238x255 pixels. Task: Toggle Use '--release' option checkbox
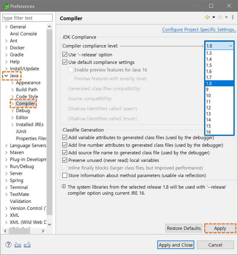pos(65,54)
